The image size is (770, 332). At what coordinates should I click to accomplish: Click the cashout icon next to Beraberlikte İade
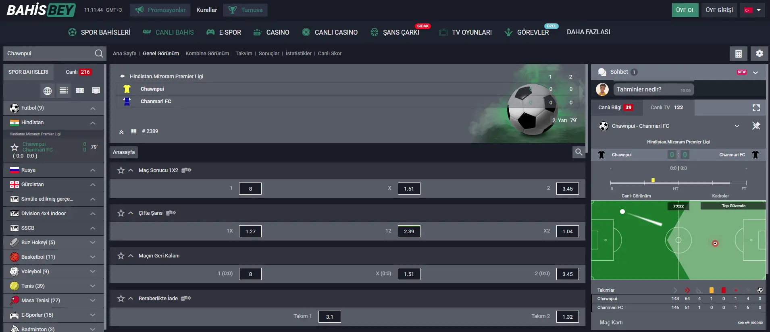[x=186, y=298]
